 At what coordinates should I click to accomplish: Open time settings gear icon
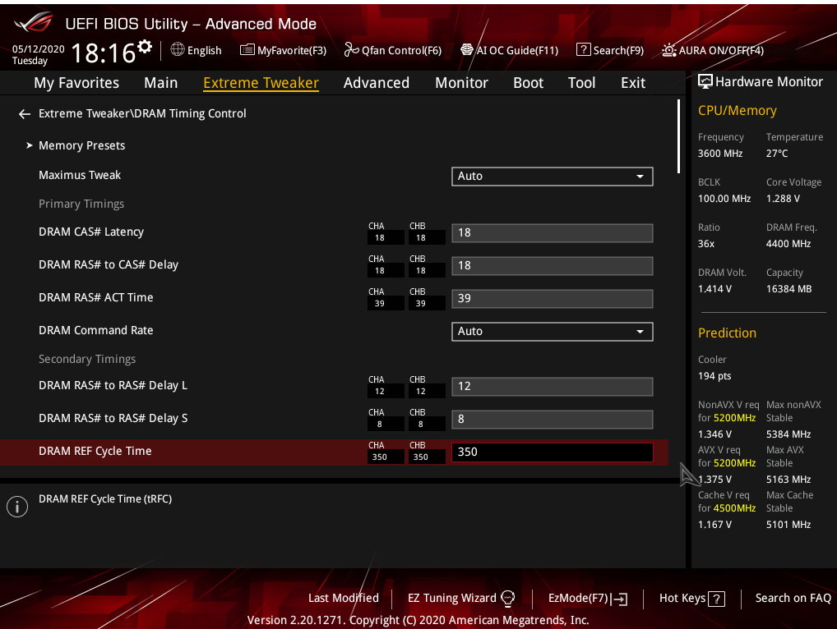click(145, 46)
